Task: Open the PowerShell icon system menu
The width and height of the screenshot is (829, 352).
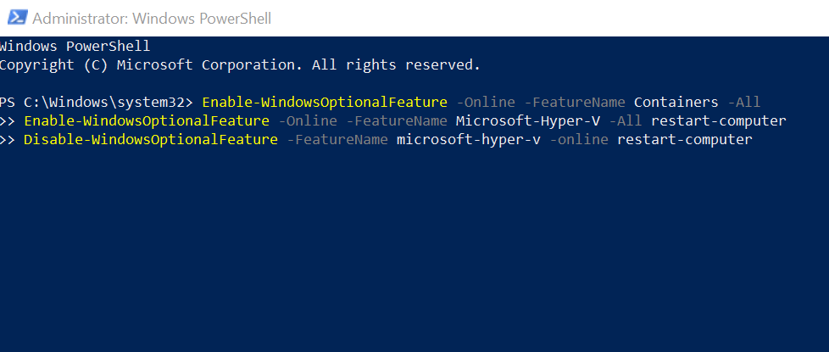Action: [17, 18]
